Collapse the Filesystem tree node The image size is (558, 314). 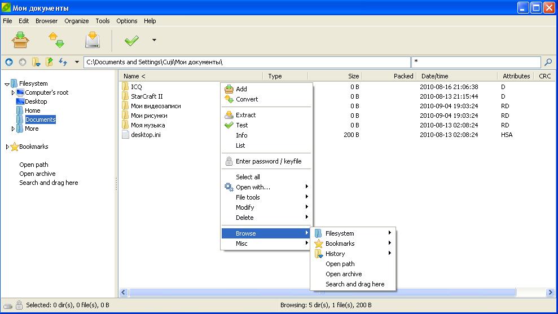tap(7, 84)
